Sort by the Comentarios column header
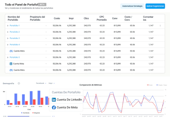The image size is (170, 120). click(x=148, y=18)
